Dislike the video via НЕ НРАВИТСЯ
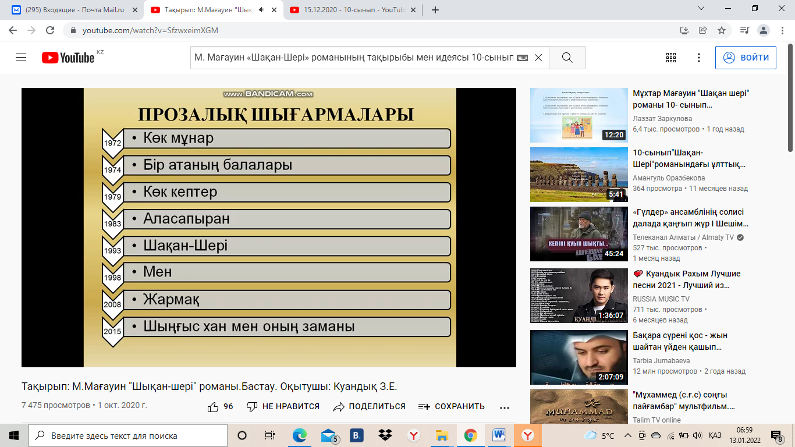795x447 pixels. click(283, 407)
